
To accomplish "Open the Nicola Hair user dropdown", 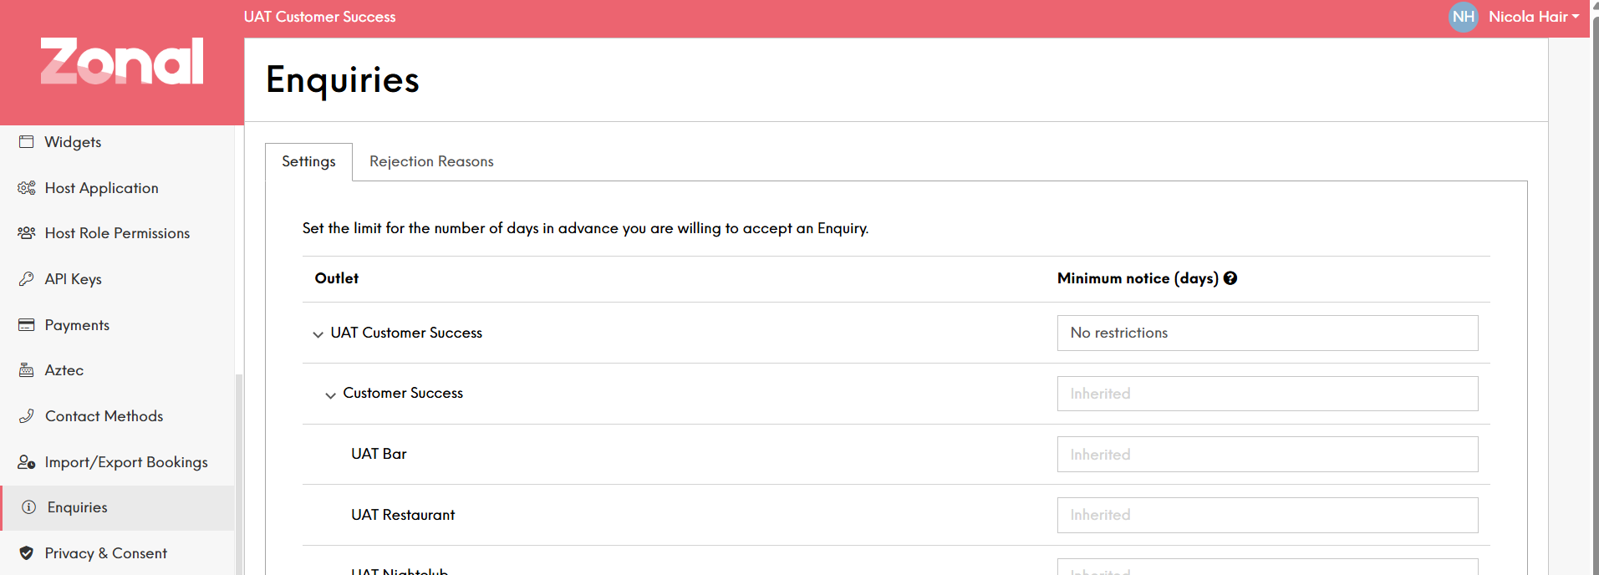I will 1532,17.
